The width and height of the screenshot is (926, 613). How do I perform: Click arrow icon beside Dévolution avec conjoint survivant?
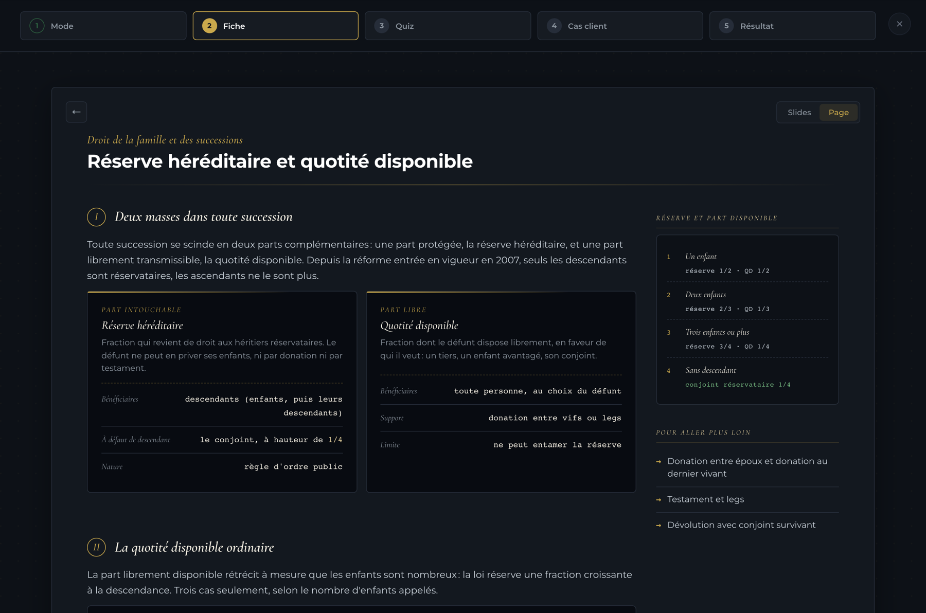coord(658,526)
